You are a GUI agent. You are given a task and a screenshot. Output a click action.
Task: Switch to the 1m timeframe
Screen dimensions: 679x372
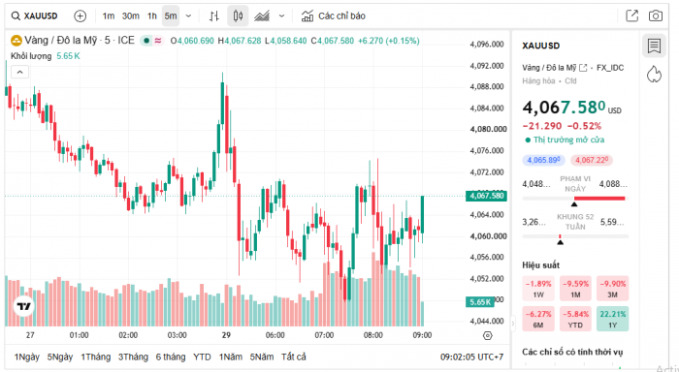pyautogui.click(x=109, y=16)
